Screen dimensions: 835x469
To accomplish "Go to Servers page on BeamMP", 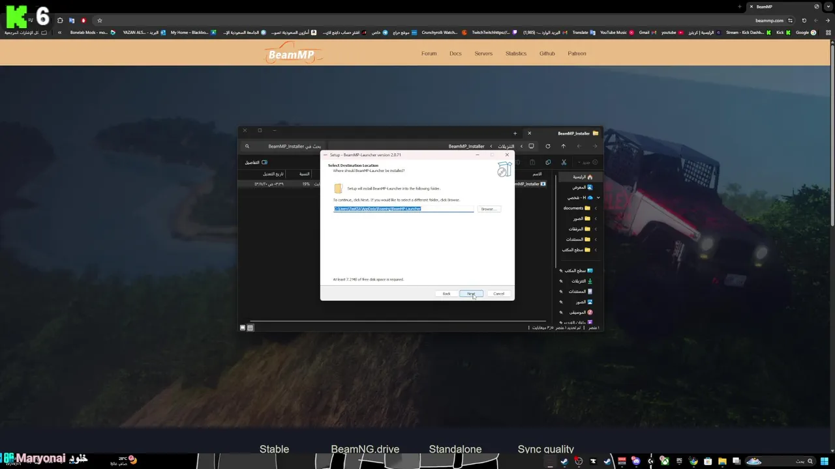I will coord(483,53).
